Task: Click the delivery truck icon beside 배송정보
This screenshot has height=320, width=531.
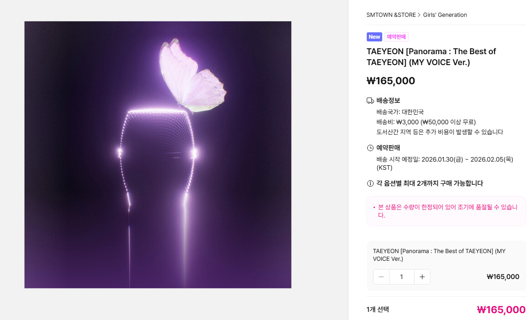Action: tap(370, 101)
